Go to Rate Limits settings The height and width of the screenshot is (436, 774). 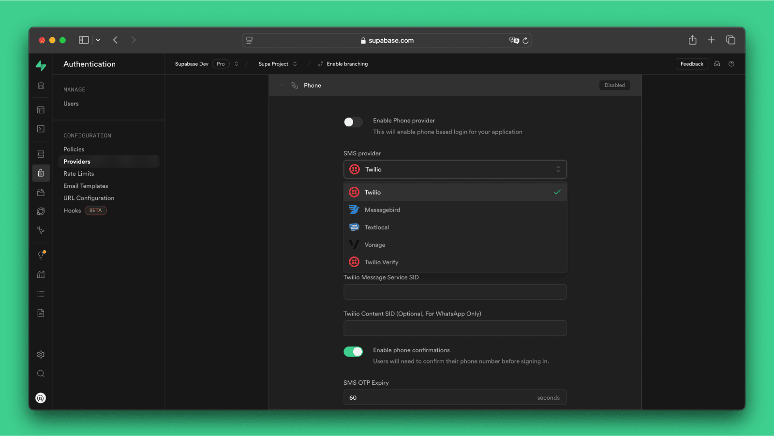tap(79, 174)
